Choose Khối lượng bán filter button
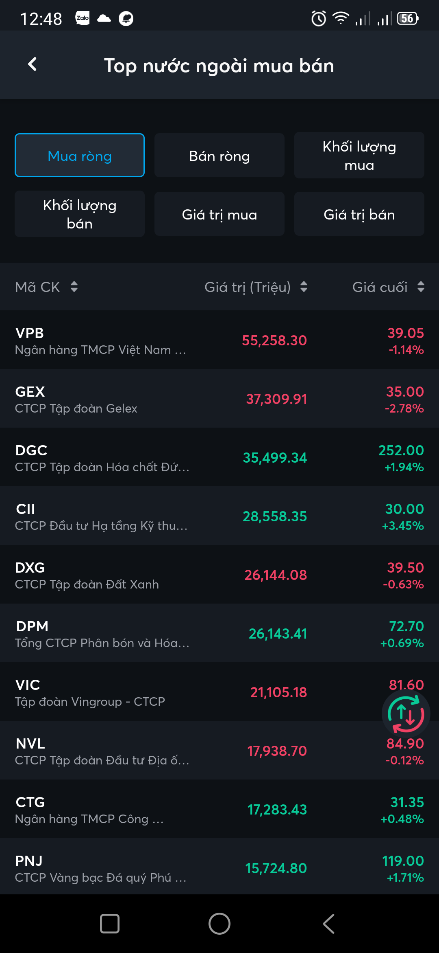439x953 pixels. 80,214
